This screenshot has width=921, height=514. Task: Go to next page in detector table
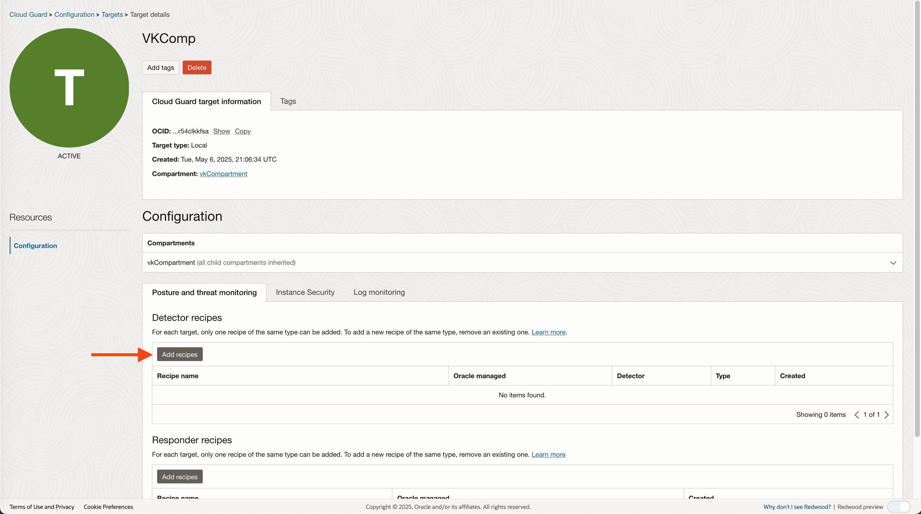pos(887,414)
